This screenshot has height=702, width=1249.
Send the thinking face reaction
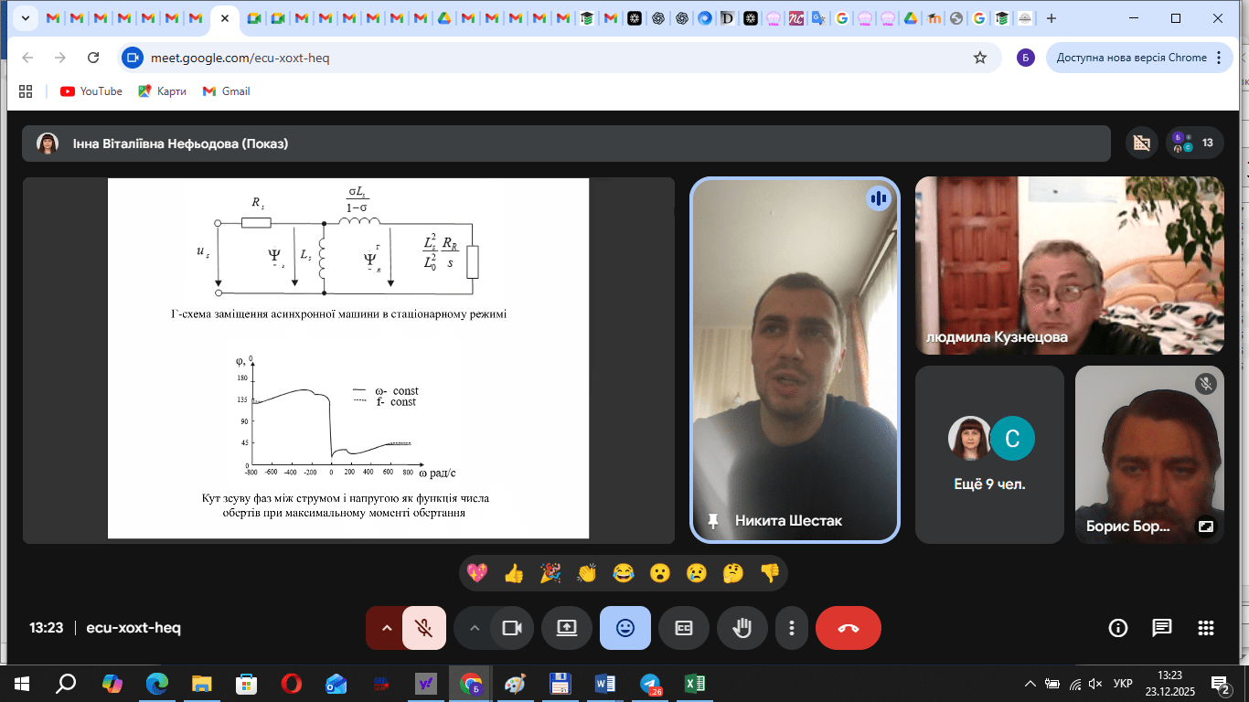point(732,573)
